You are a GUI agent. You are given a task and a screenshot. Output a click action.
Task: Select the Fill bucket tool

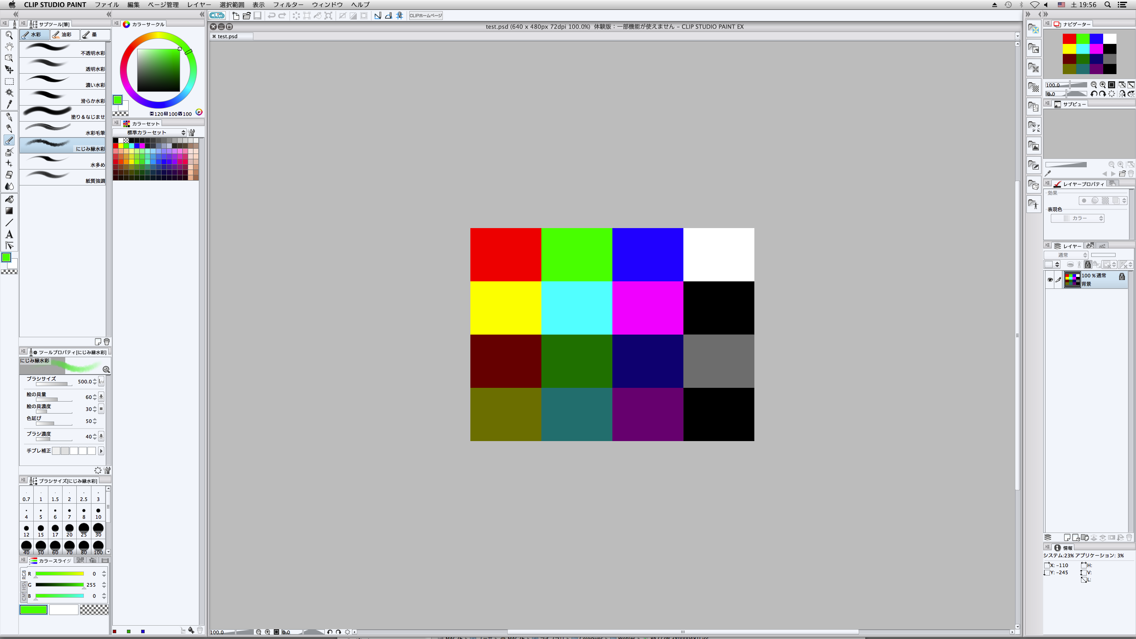(x=9, y=199)
